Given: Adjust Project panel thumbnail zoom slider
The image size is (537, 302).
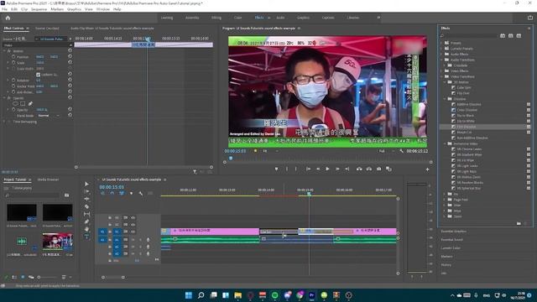Looking at the screenshot, I should 47,277.
